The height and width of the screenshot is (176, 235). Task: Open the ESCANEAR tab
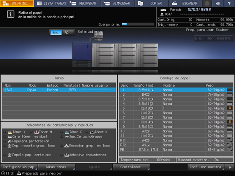(185, 3)
